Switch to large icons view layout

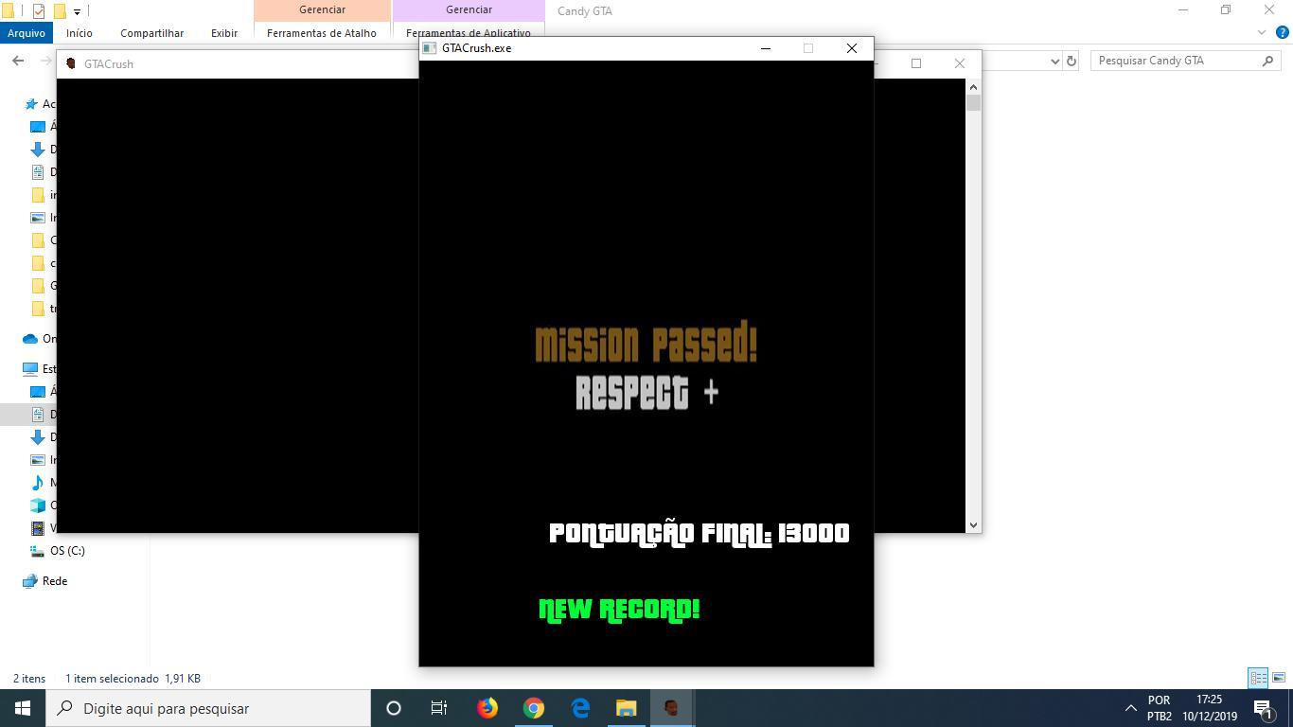[x=1279, y=678]
